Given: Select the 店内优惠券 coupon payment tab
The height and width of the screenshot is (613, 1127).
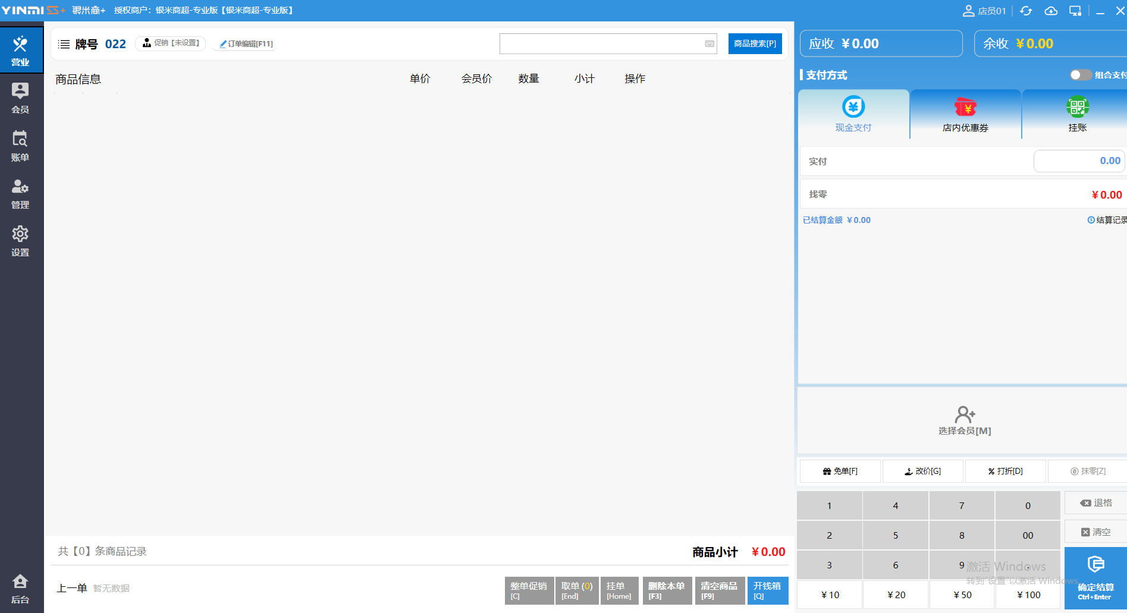Looking at the screenshot, I should tap(965, 114).
